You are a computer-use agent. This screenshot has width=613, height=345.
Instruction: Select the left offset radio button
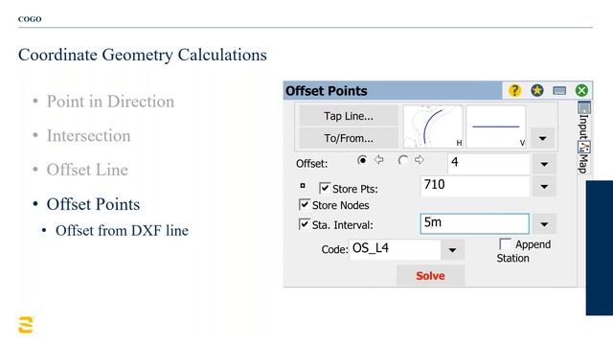tap(362, 160)
